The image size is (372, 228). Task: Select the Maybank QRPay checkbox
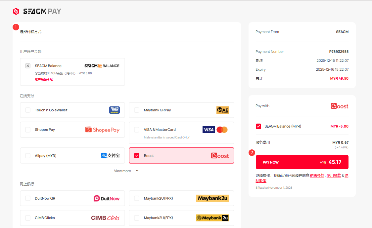coord(137,110)
